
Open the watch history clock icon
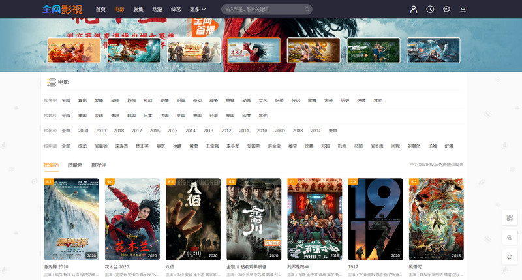tap(430, 9)
